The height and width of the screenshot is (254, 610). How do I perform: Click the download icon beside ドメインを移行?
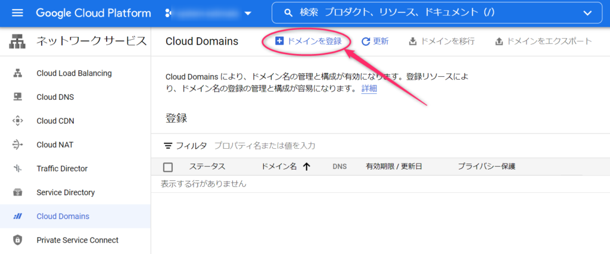point(413,41)
